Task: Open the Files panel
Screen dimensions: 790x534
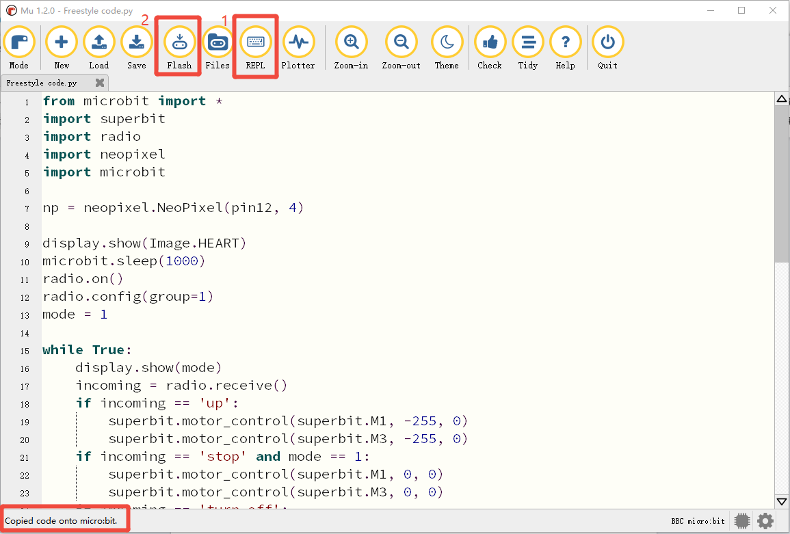Action: pos(218,48)
